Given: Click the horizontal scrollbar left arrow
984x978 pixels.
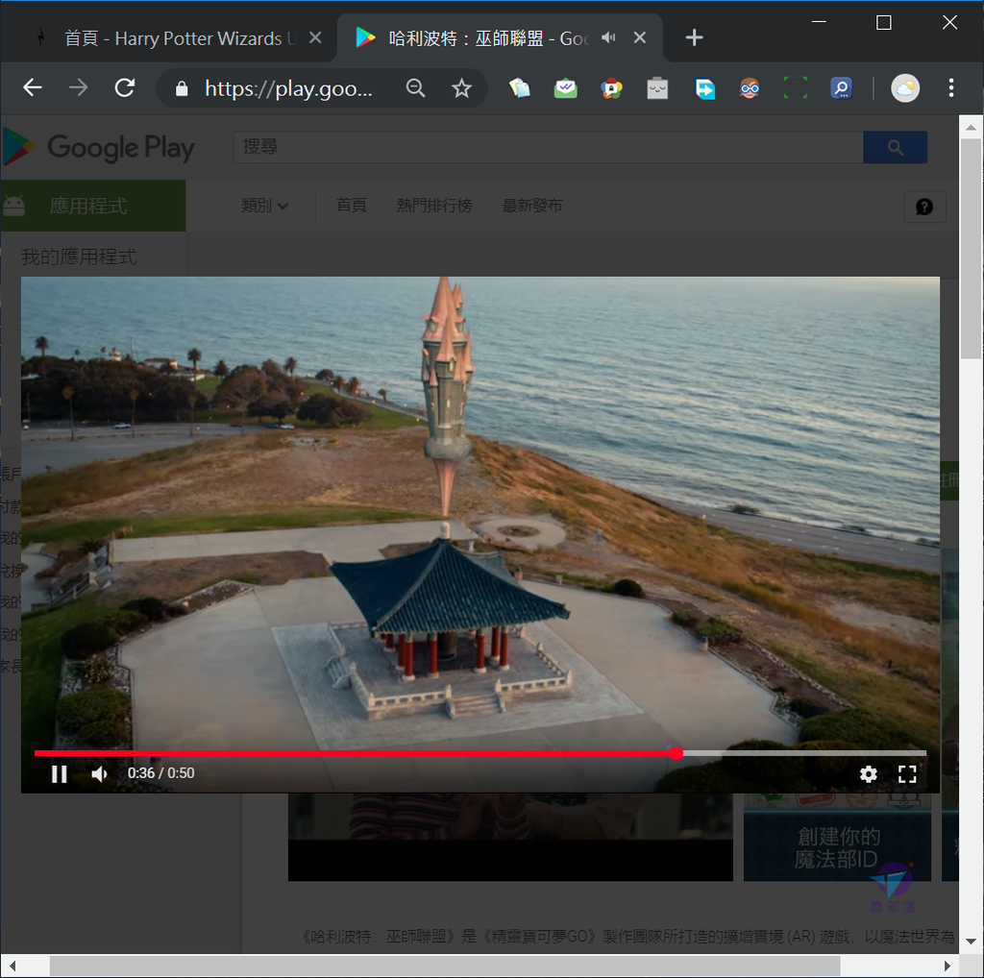Looking at the screenshot, I should click(x=12, y=966).
